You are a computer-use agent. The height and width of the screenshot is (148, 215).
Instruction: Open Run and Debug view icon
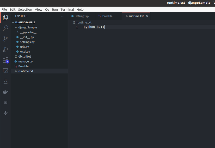click(5, 49)
